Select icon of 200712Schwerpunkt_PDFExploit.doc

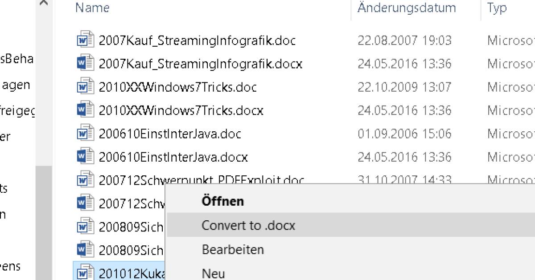pyautogui.click(x=85, y=180)
